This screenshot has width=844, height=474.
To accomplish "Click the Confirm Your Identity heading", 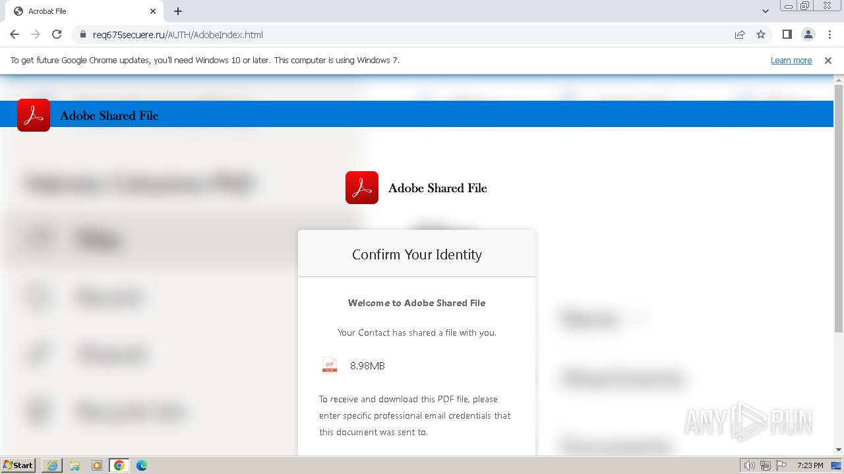I will [417, 255].
